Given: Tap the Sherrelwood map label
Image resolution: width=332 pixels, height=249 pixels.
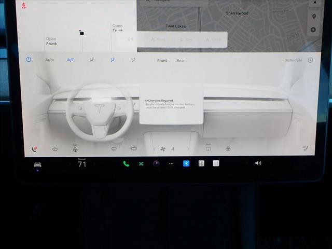Looking at the screenshot, I should (x=237, y=13).
